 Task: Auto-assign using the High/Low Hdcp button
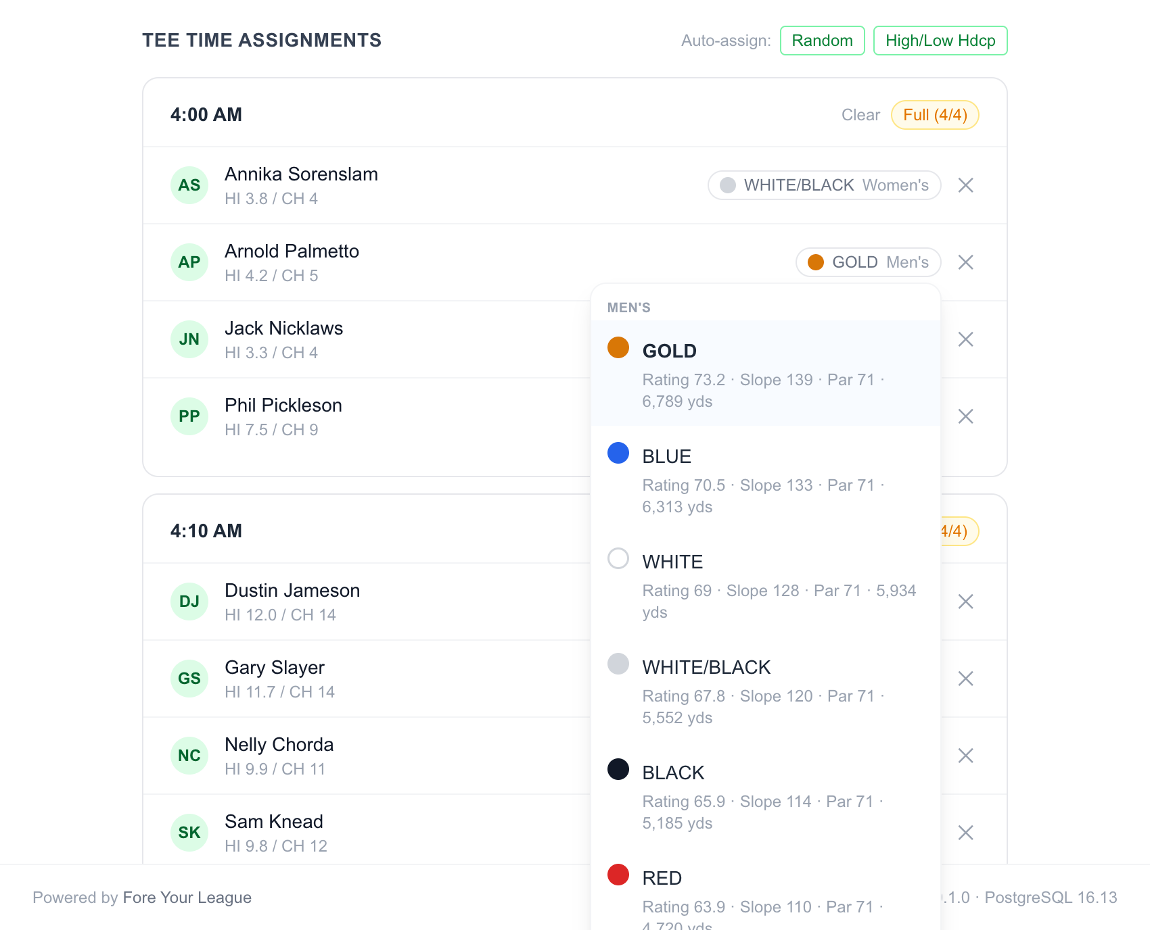click(x=940, y=41)
